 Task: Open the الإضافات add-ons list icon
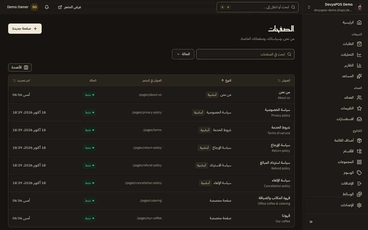point(359,183)
